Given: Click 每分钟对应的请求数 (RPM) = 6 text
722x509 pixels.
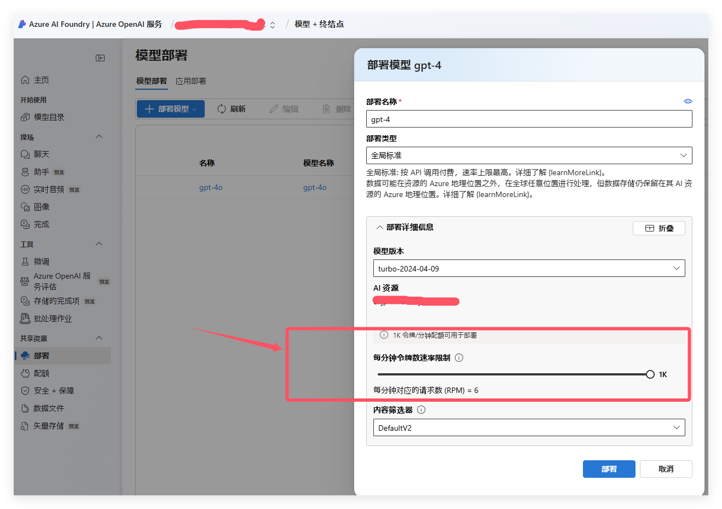Looking at the screenshot, I should point(426,390).
